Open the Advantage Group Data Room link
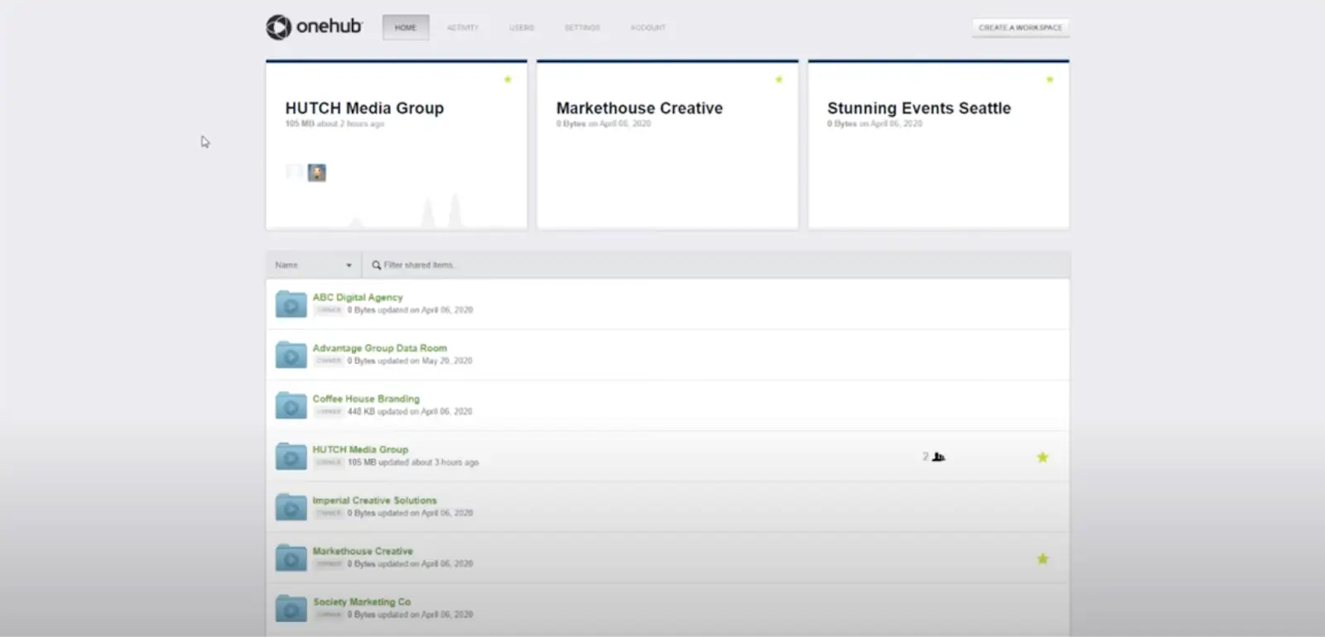 point(379,348)
